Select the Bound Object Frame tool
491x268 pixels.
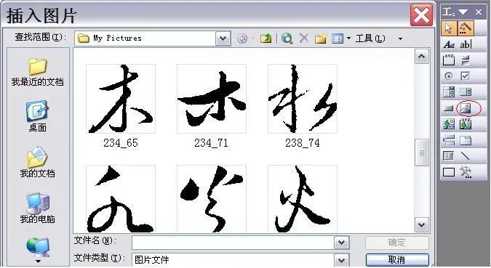tap(466, 124)
